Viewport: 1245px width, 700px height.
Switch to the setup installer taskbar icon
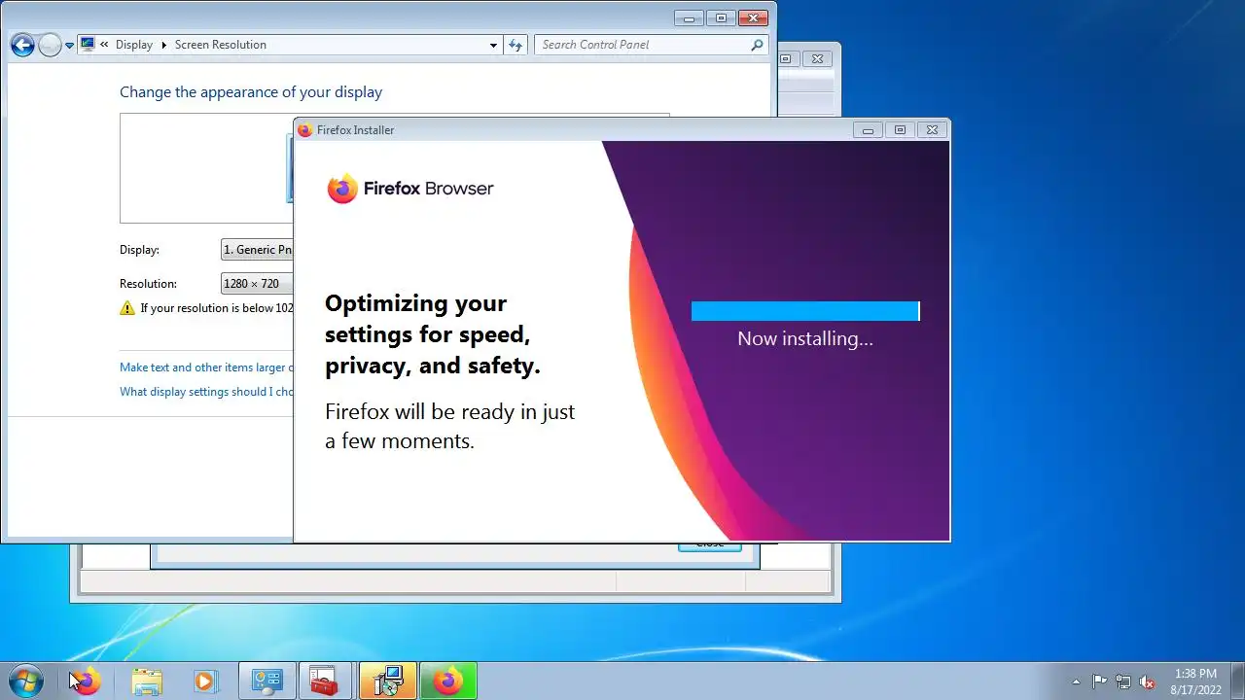click(388, 682)
